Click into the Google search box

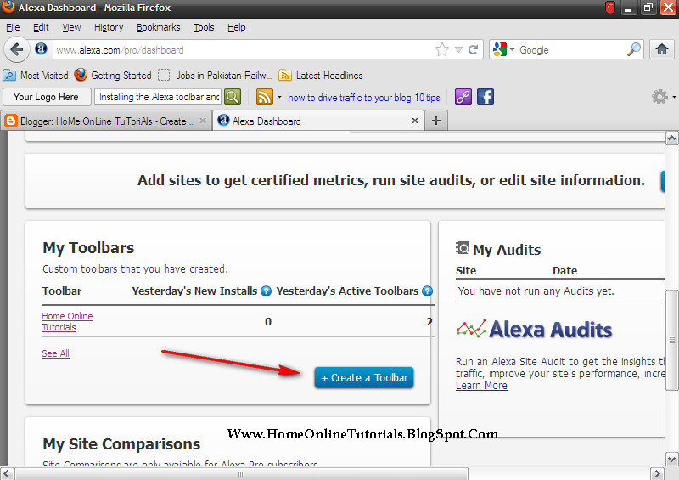[x=571, y=50]
